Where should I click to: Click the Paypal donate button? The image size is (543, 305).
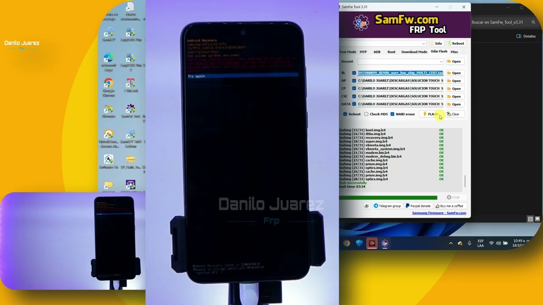point(418,206)
